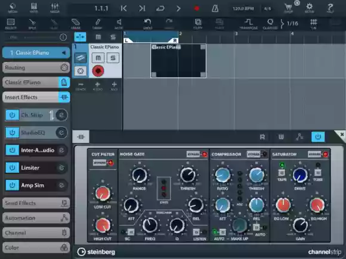Undo the last action
The image size is (346, 259).
tap(147, 24)
